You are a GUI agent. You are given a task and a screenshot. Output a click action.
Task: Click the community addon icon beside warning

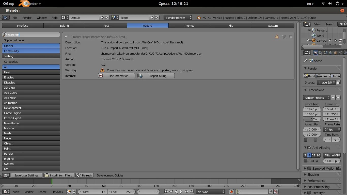click(x=284, y=37)
